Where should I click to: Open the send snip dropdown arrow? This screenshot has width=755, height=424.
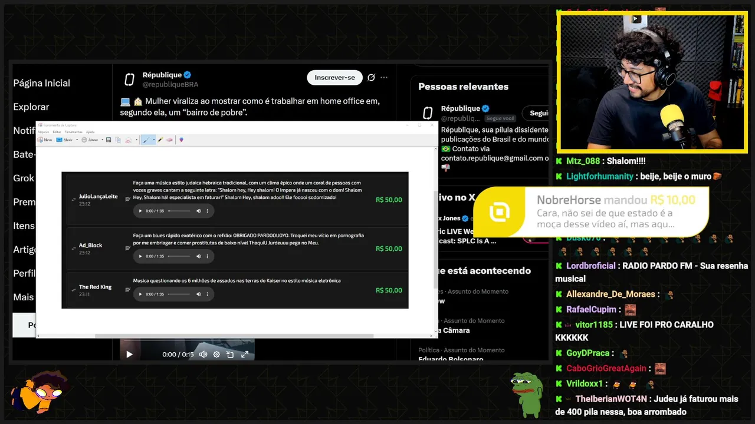(x=136, y=140)
